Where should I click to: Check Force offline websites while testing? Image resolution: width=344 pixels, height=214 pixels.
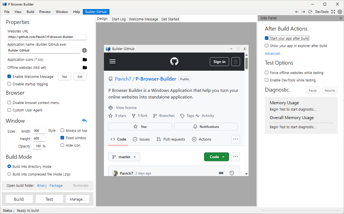coord(267,73)
